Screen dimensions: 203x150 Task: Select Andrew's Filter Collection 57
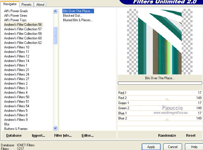pos(23,29)
